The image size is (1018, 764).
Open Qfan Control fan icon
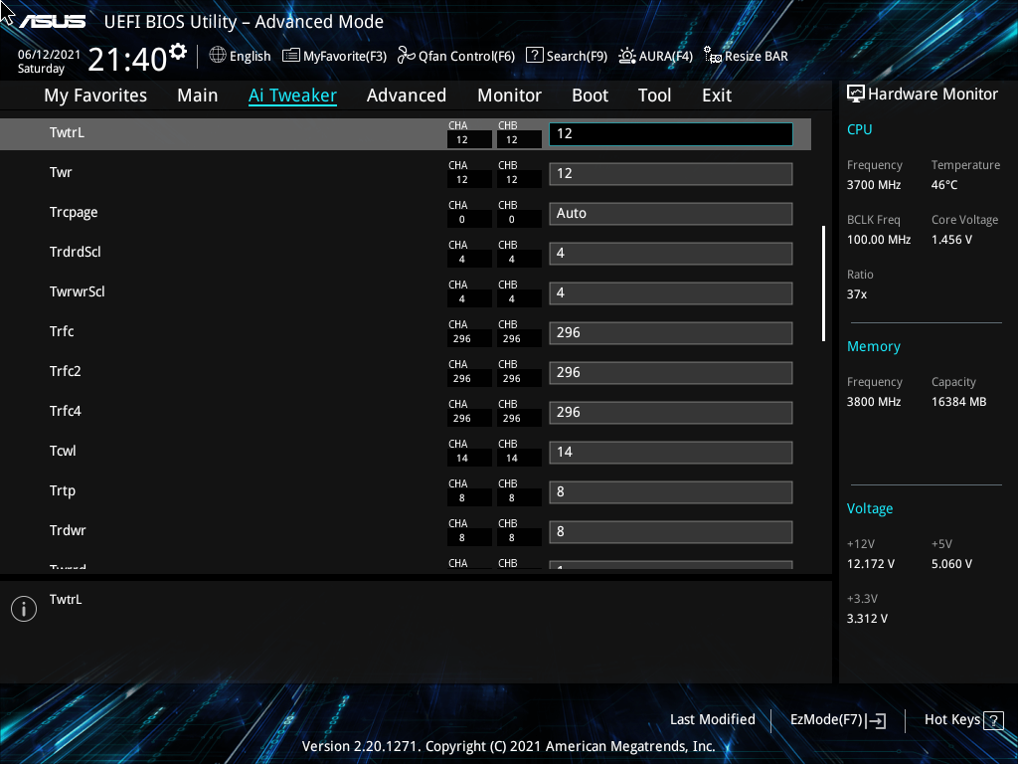(x=407, y=56)
